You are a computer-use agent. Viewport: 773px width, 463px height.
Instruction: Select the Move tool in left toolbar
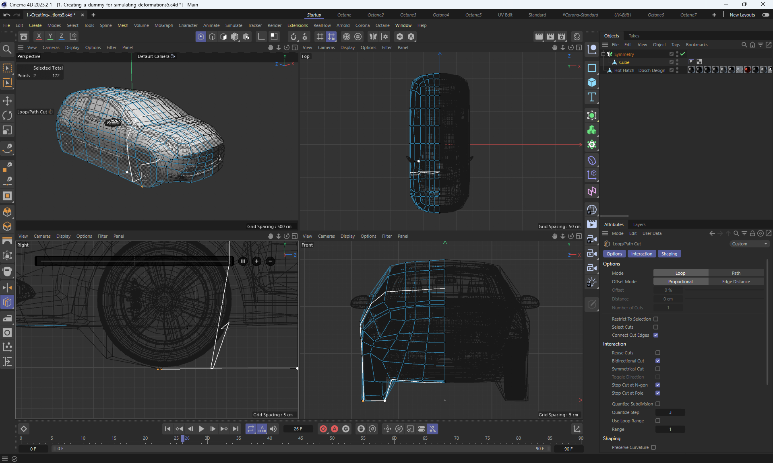point(7,101)
